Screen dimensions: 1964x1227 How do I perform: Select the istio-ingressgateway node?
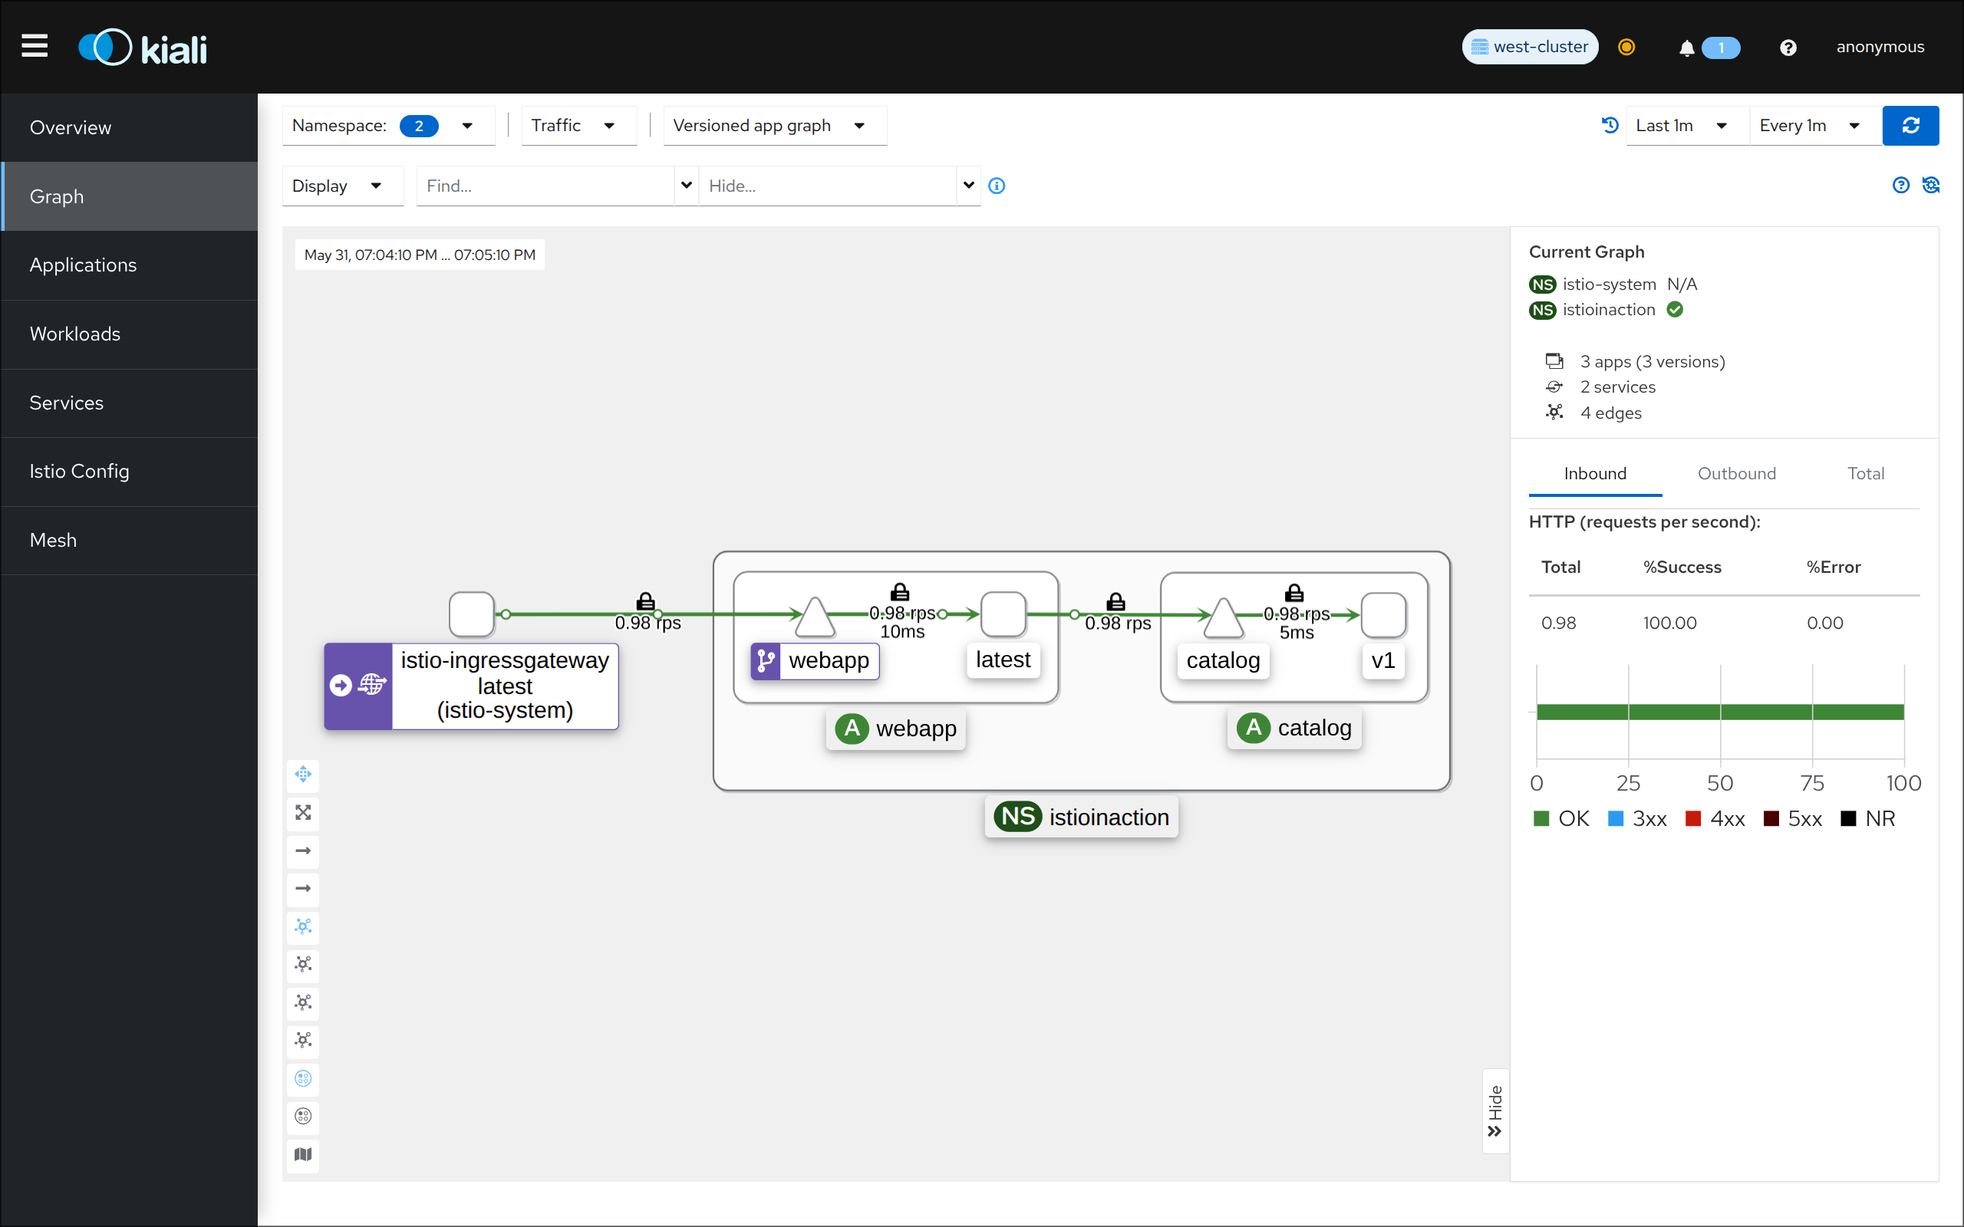472,614
